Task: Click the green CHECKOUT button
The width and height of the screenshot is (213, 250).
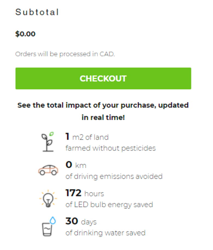Action: click(103, 79)
